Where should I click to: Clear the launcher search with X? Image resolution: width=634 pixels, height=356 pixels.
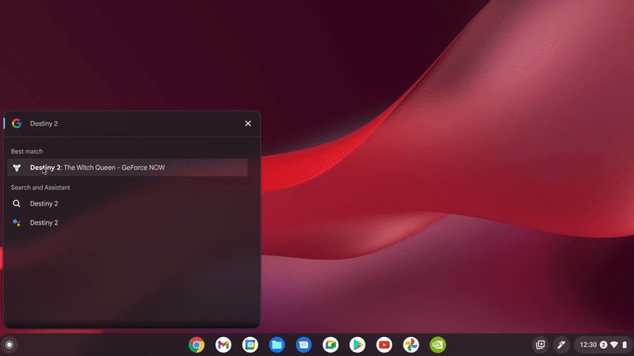(248, 123)
